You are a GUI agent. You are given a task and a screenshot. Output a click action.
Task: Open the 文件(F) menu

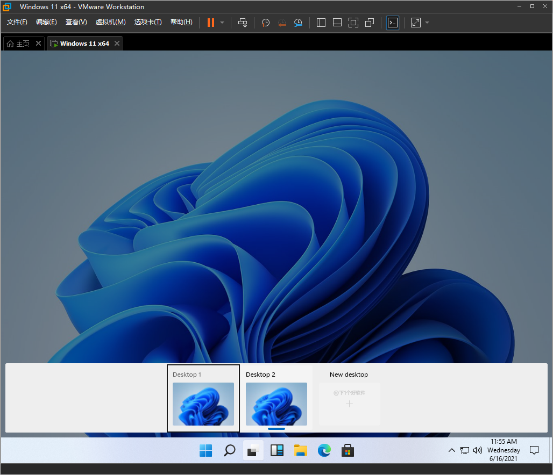17,22
